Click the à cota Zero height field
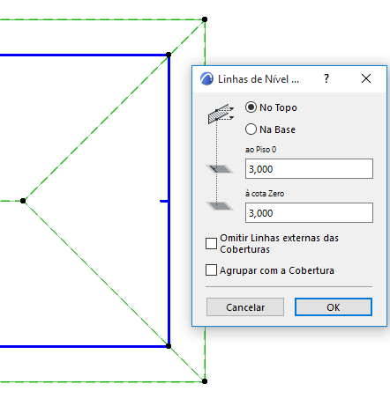This screenshot has width=390, height=406. (x=309, y=212)
